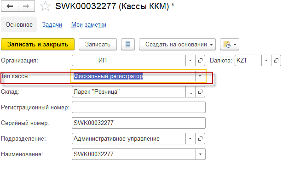Open the Подразделение item with open icon
Image resolution: width=294 pixels, height=182 pixels.
point(200,138)
